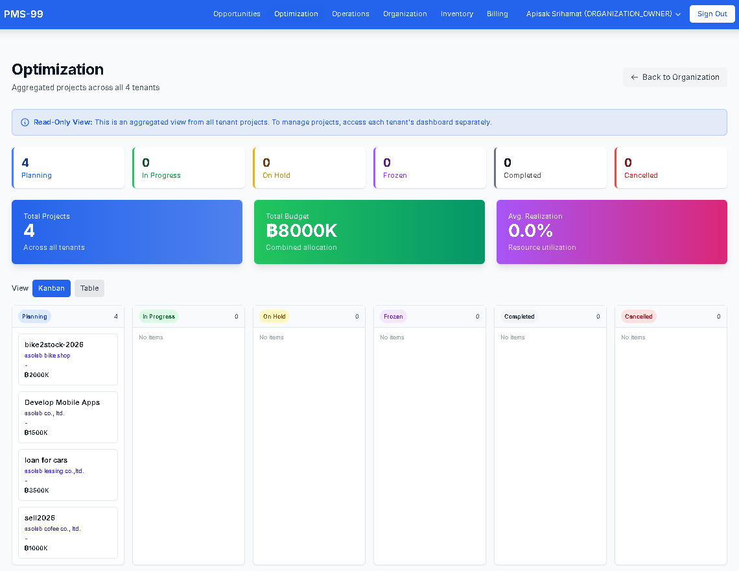The height and width of the screenshot is (571, 739).
Task: Click the back arrow beside Back to Organization
Action: click(633, 77)
